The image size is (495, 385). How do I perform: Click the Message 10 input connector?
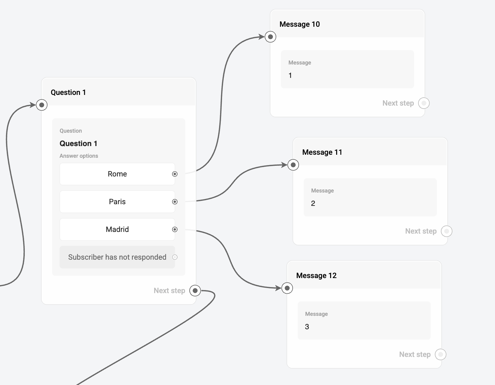click(271, 37)
